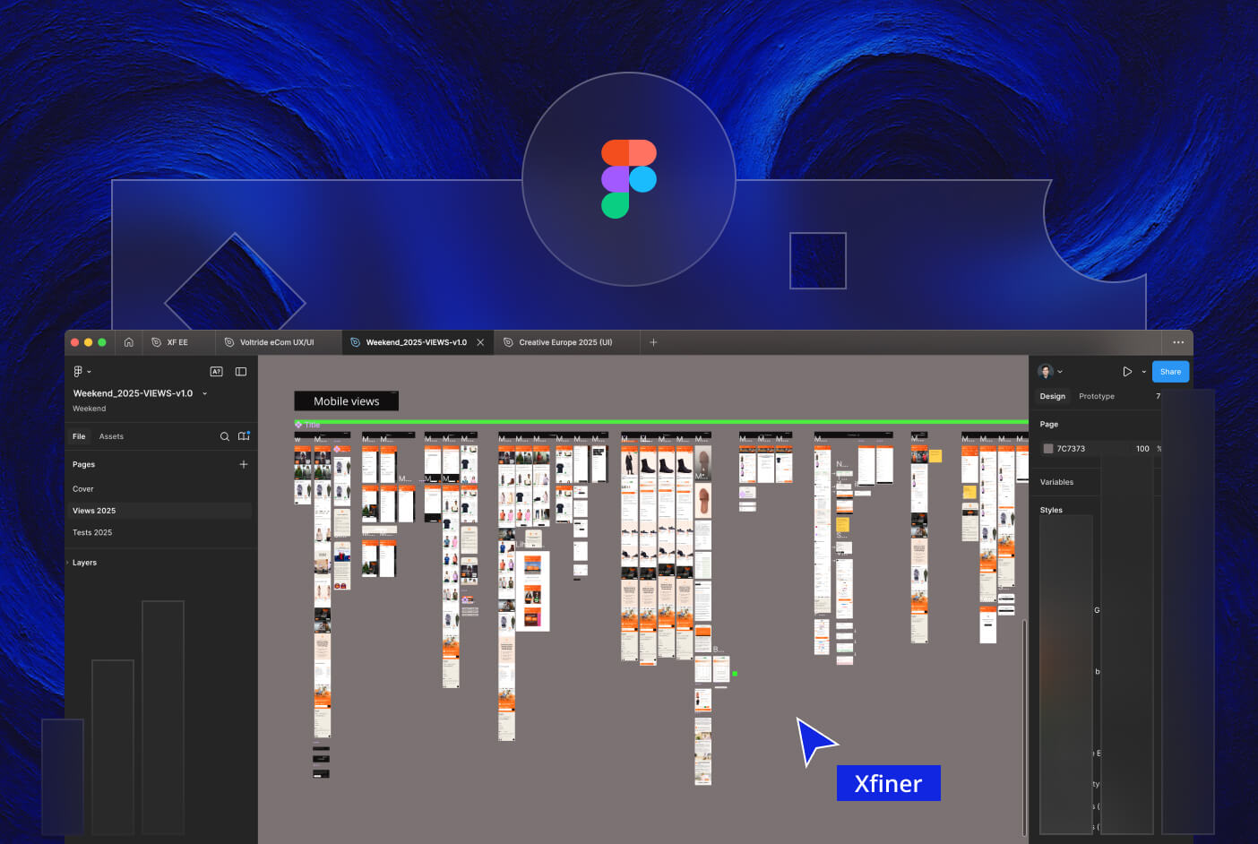
Task: Add a new page with plus icon
Action: [x=244, y=464]
